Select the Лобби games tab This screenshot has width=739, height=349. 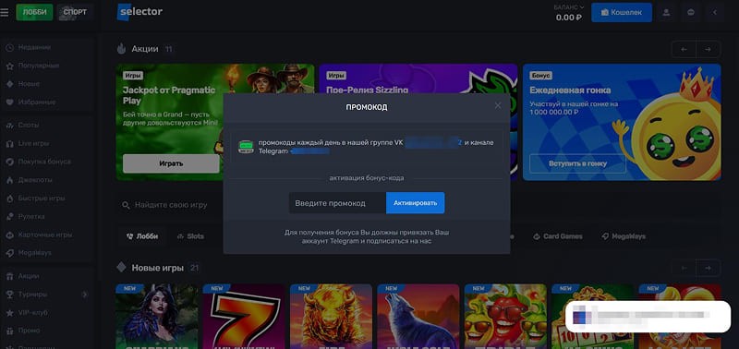click(142, 236)
